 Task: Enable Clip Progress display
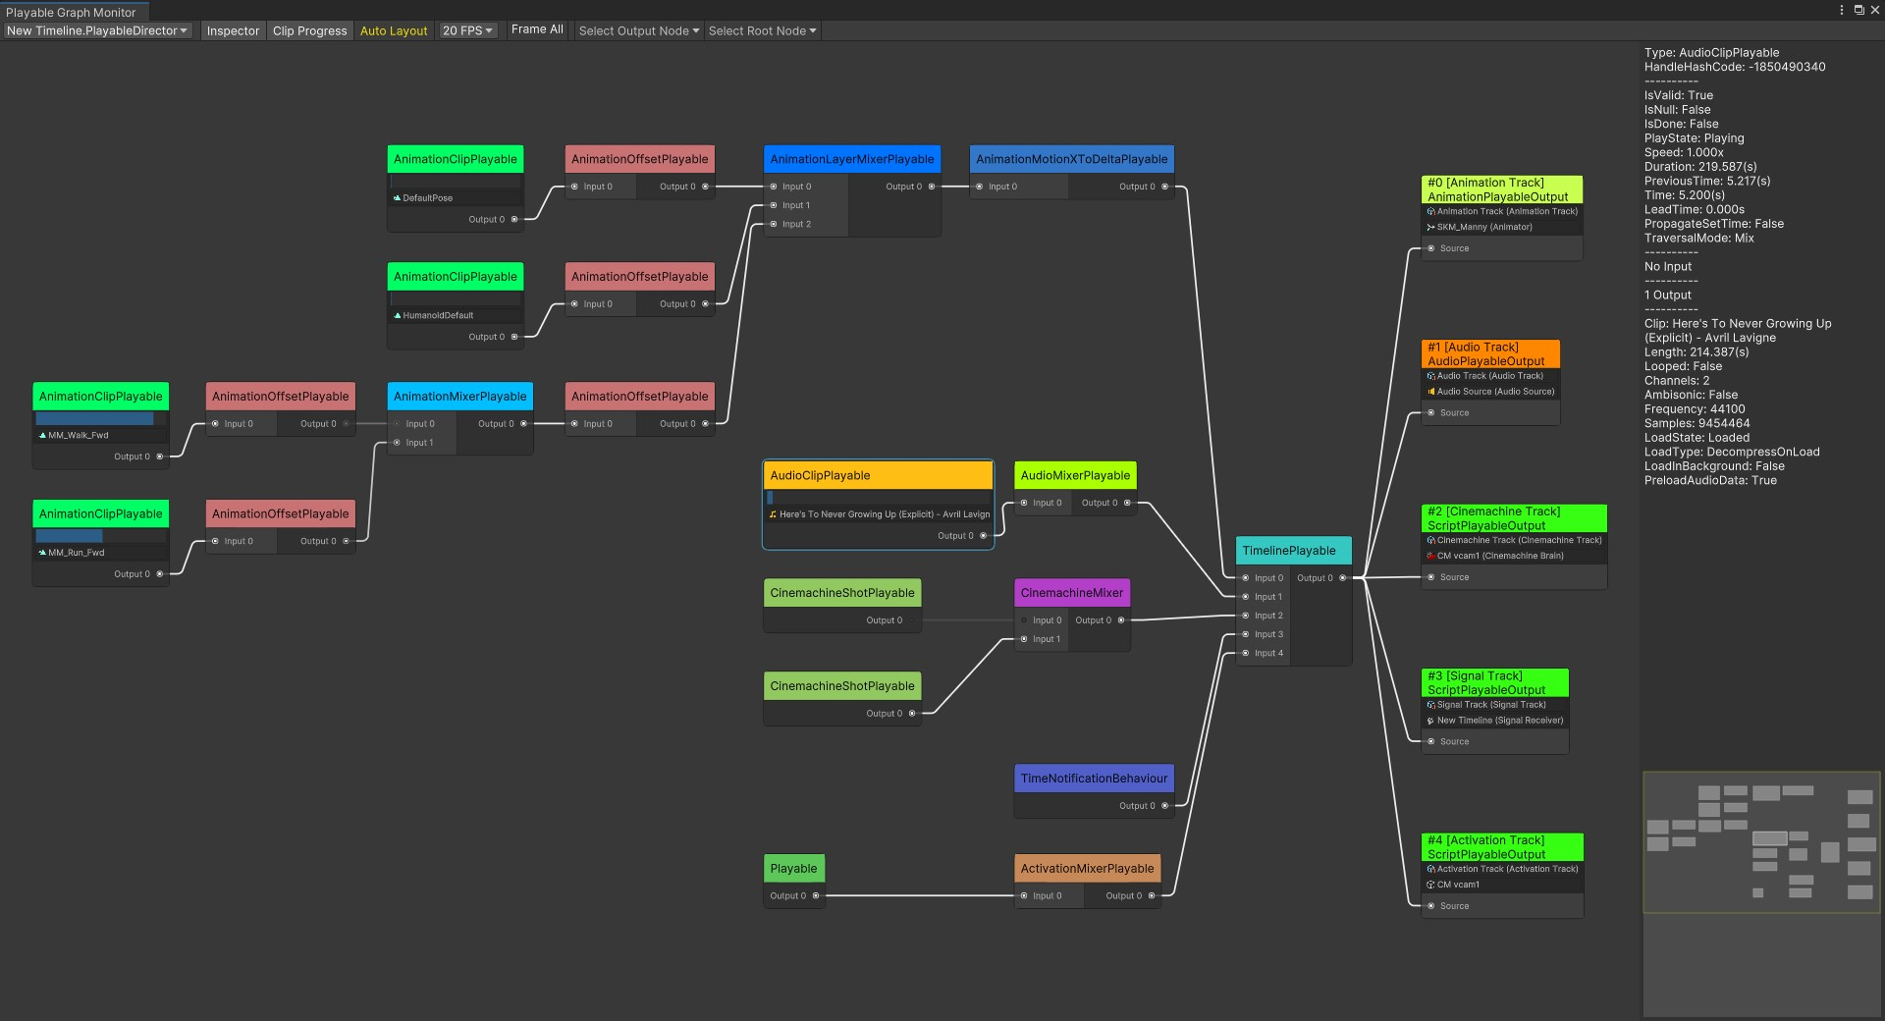309,30
